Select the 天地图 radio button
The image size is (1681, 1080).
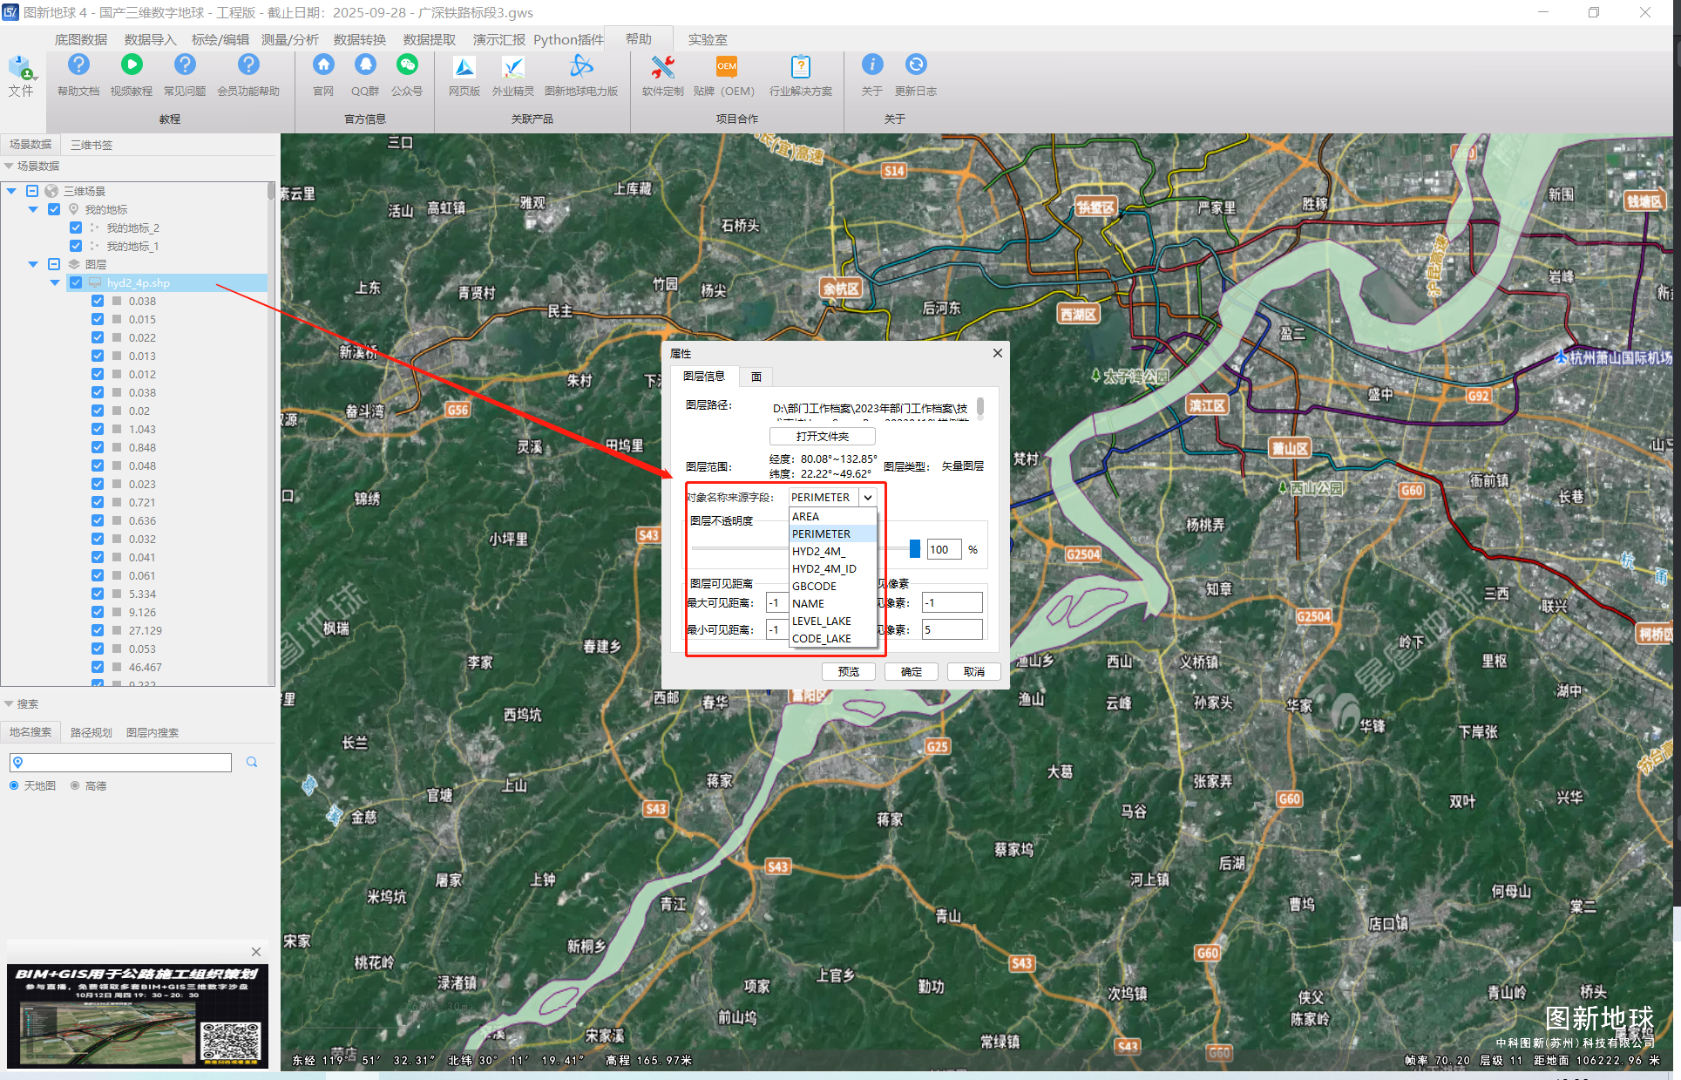click(x=14, y=785)
